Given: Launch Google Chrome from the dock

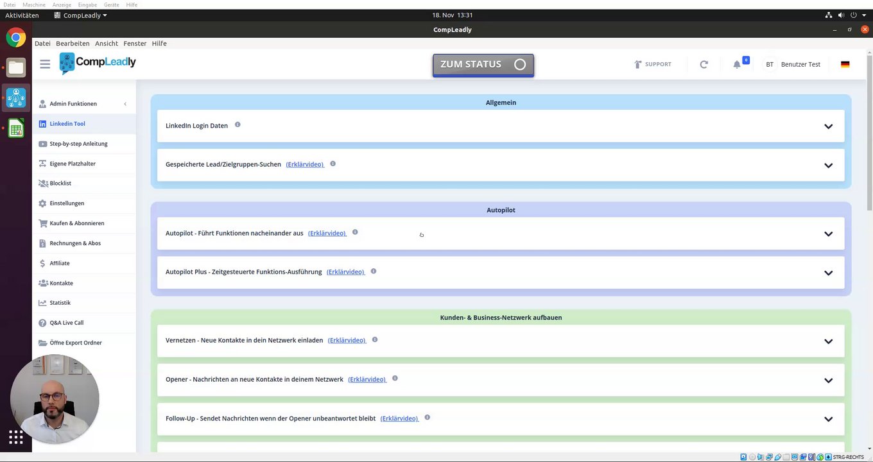Looking at the screenshot, I should [16, 37].
